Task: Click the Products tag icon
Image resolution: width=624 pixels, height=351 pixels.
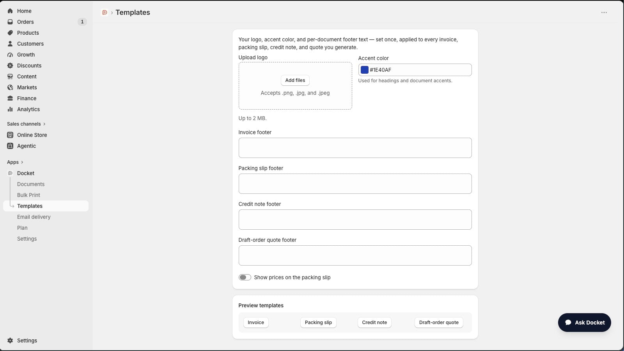Action: tap(10, 33)
